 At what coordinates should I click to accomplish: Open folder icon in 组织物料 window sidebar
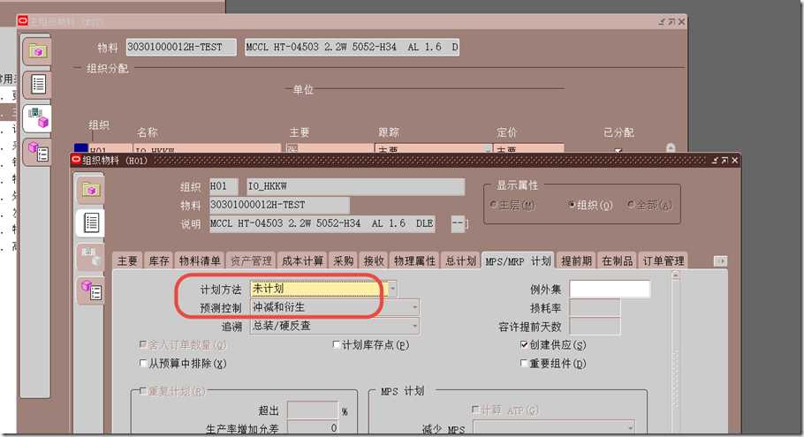91,190
